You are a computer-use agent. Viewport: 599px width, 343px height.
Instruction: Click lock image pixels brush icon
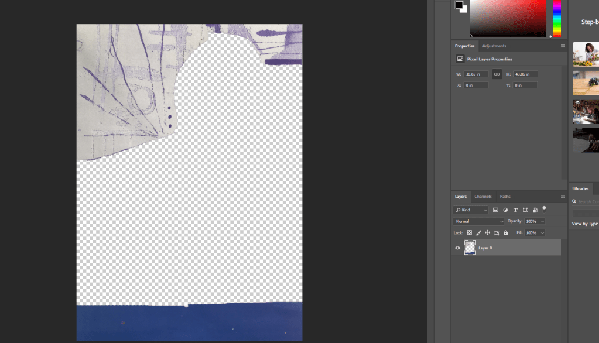click(478, 232)
